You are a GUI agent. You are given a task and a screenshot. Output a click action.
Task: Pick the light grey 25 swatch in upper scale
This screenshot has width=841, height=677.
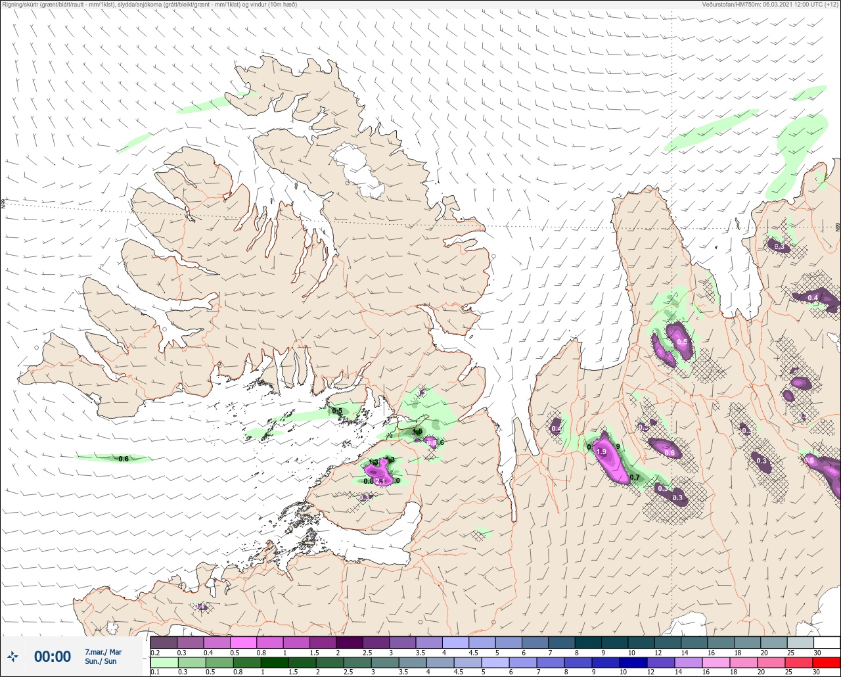pyautogui.click(x=800, y=642)
